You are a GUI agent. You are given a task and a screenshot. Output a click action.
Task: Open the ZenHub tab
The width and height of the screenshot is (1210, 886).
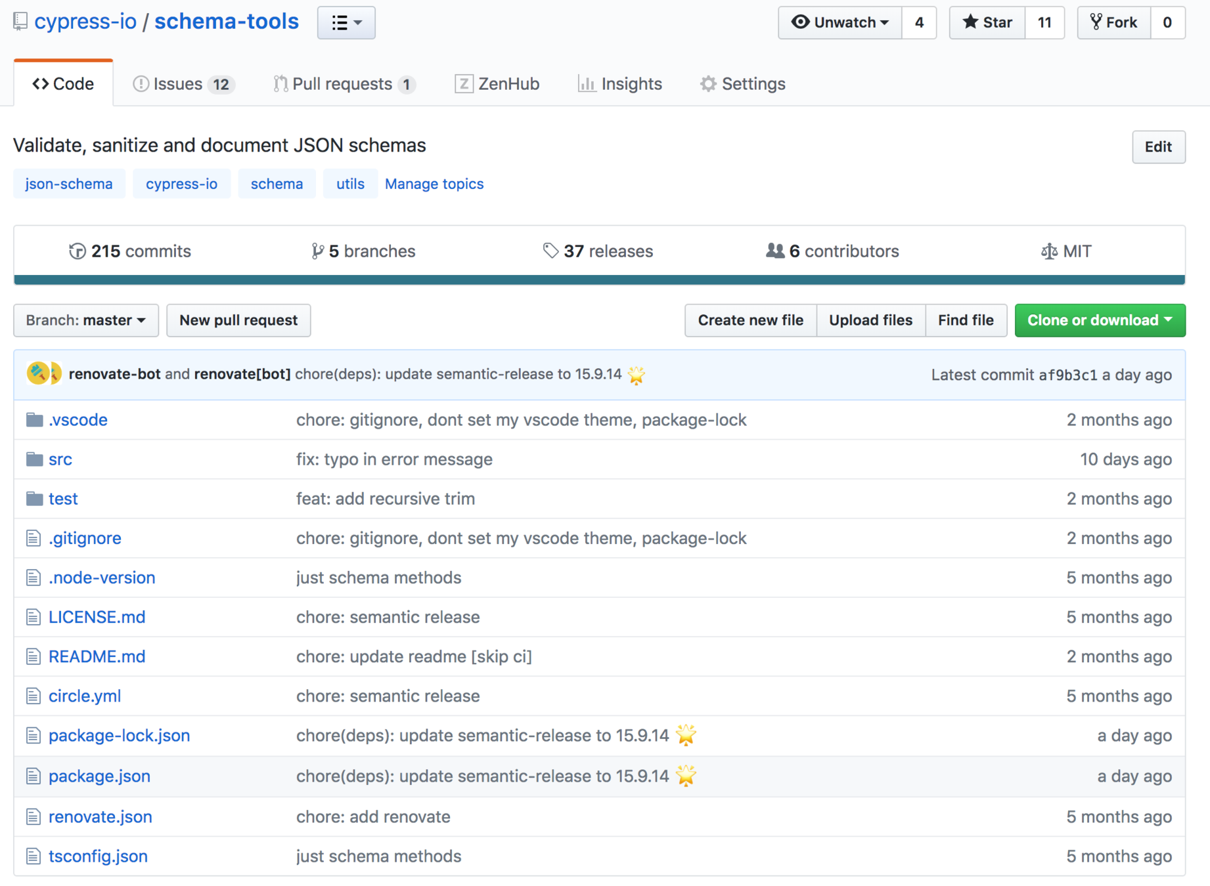point(497,84)
